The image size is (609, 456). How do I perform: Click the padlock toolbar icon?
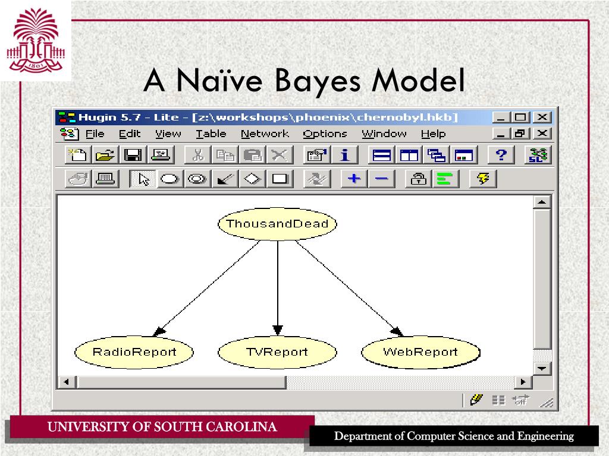(418, 179)
